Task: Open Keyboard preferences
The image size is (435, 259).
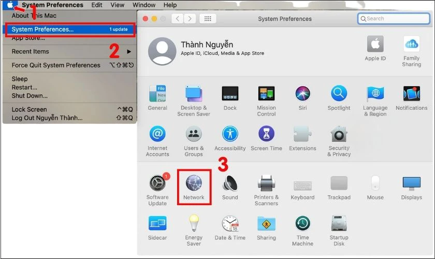Action: click(302, 190)
